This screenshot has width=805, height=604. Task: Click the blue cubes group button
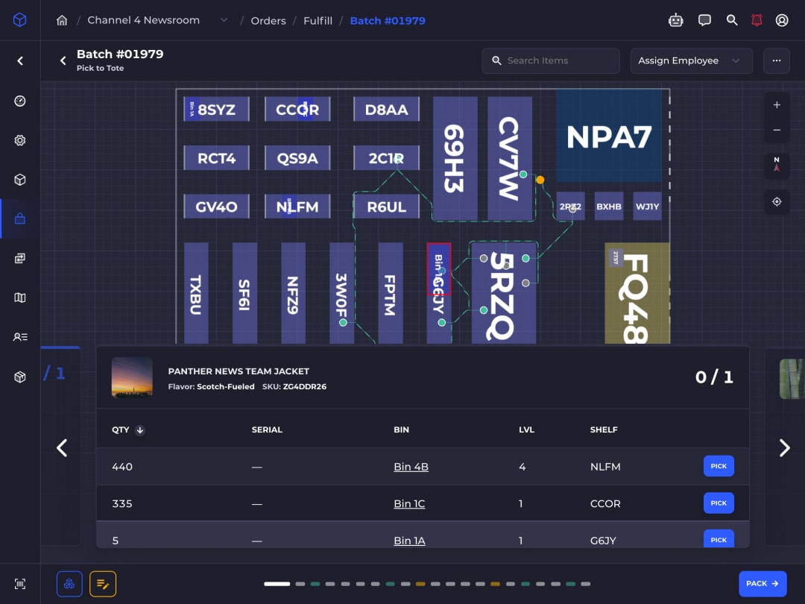69,584
